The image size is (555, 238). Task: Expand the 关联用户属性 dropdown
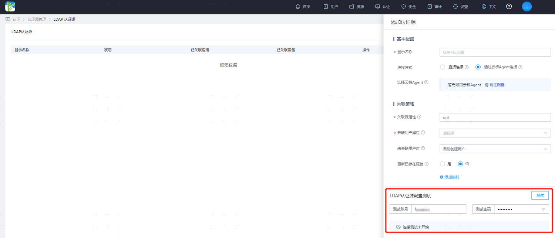495,133
